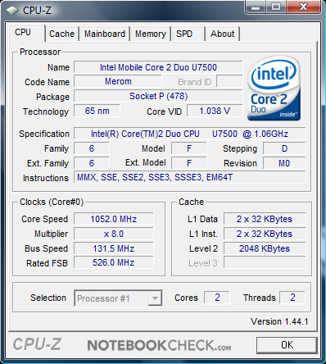The width and height of the screenshot is (326, 364).
Task: Click the Revision value M0
Action: pyautogui.click(x=284, y=163)
